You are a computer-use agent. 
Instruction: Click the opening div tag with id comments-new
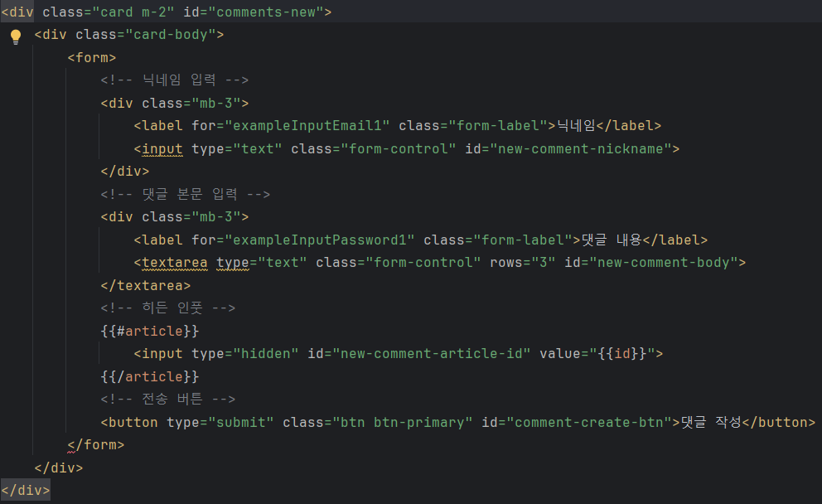(167, 12)
